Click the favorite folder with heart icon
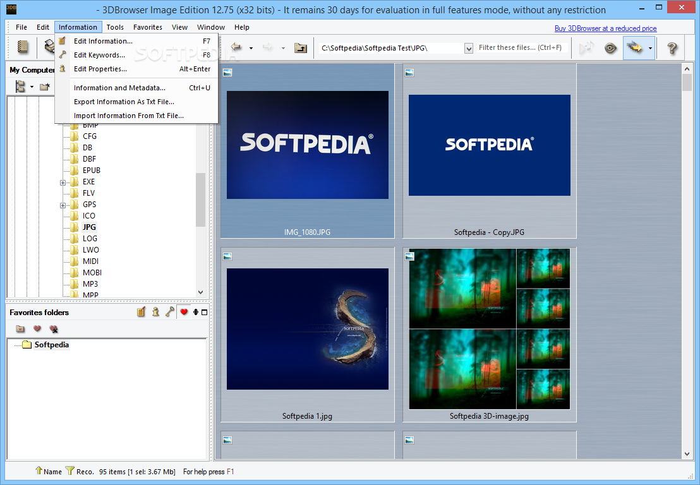The image size is (700, 485). [20, 329]
